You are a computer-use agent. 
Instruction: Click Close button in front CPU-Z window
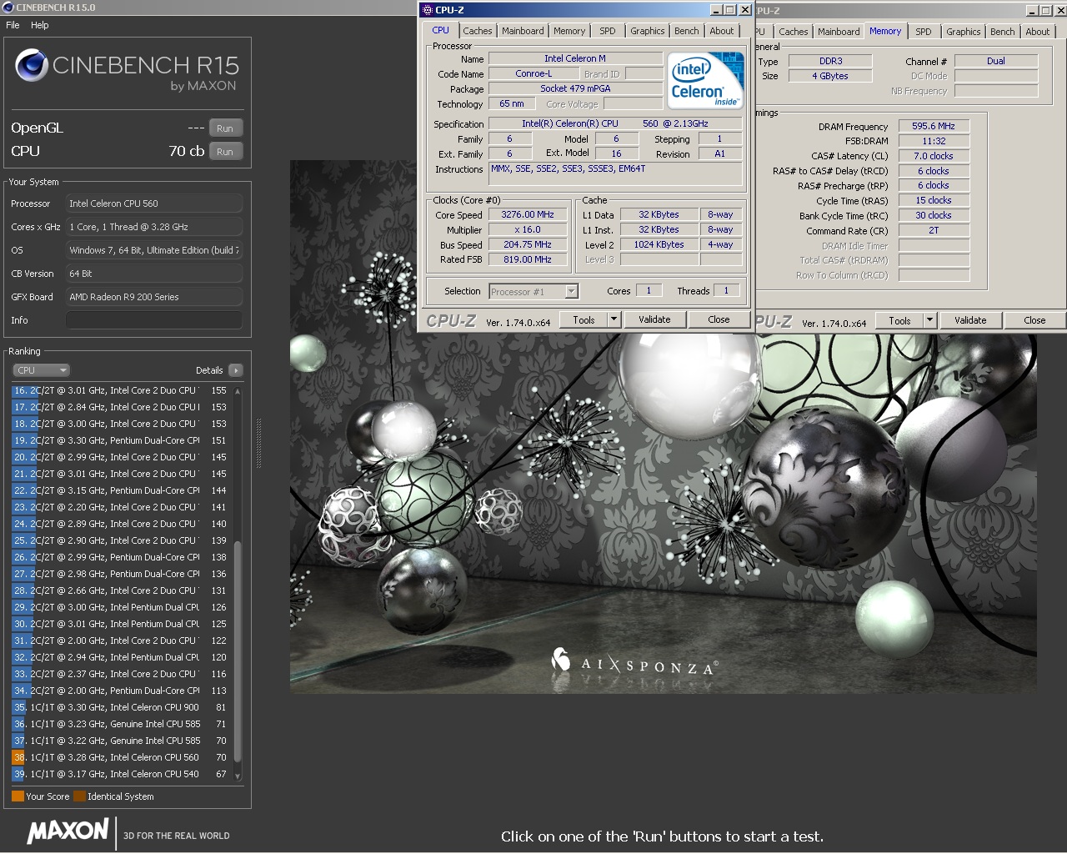[x=719, y=319]
